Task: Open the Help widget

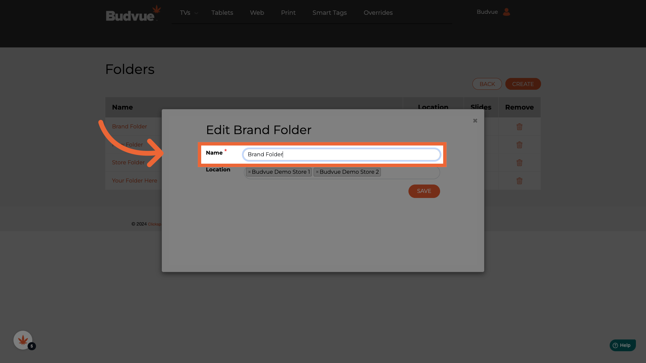Action: click(622, 345)
